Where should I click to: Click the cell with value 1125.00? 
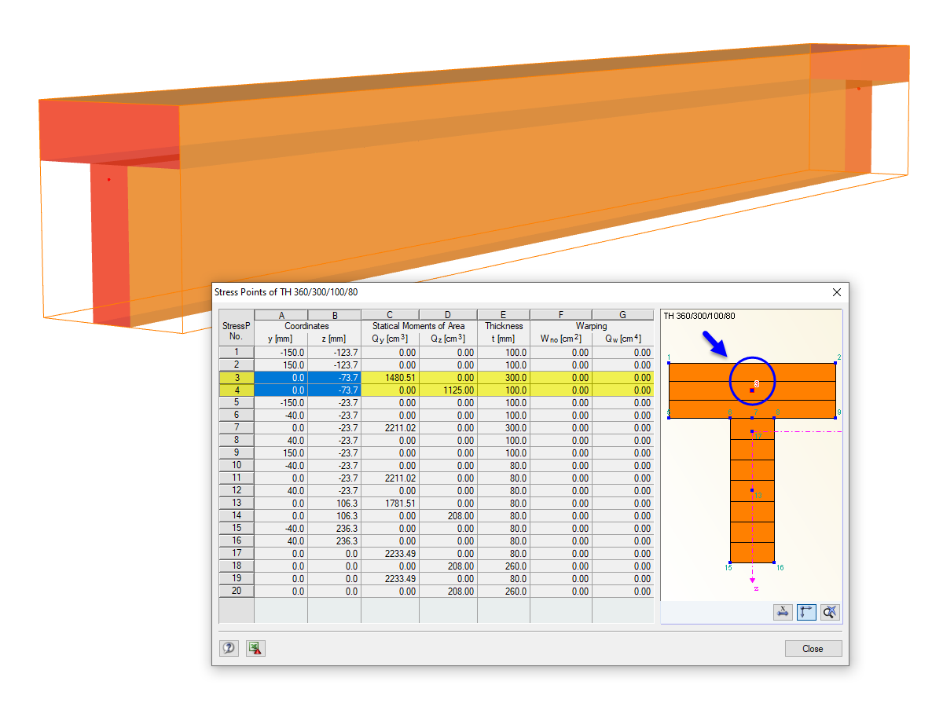pos(449,390)
